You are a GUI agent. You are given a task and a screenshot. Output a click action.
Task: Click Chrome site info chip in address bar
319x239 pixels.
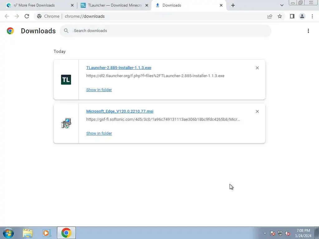coord(48,16)
